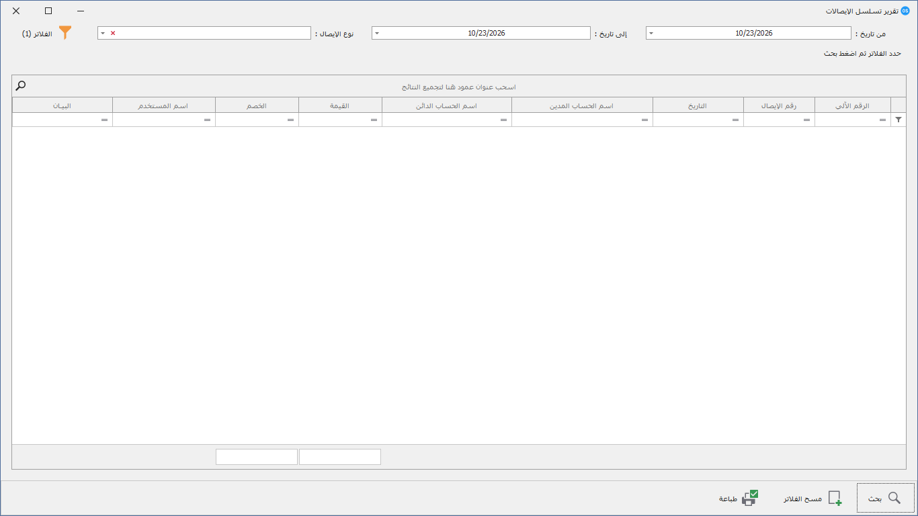The width and height of the screenshot is (918, 516).
Task: Click the الخصم footer total box
Action: tap(257, 457)
